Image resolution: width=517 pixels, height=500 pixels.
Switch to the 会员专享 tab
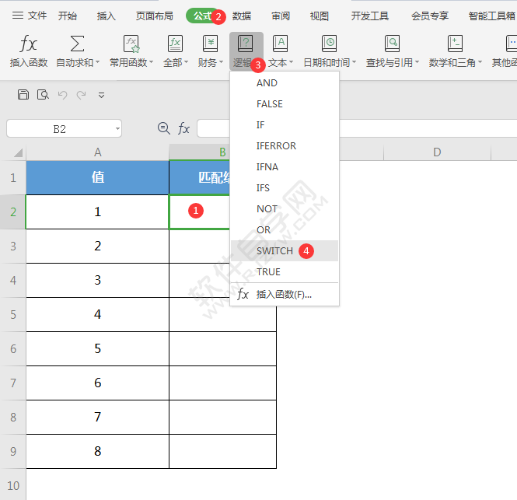(430, 16)
